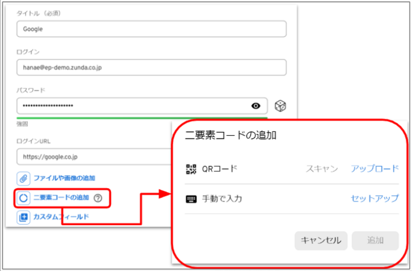Image resolution: width=412 pixels, height=271 pixels.
Task: Click the 手動で入力 label text
Action: [222, 199]
